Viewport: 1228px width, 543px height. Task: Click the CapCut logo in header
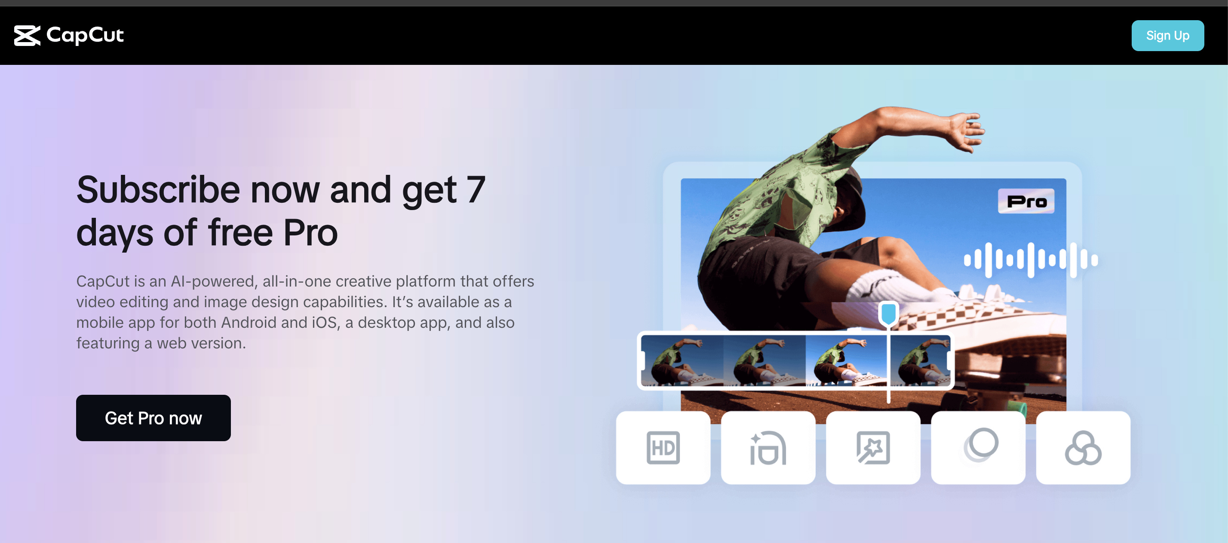point(69,35)
